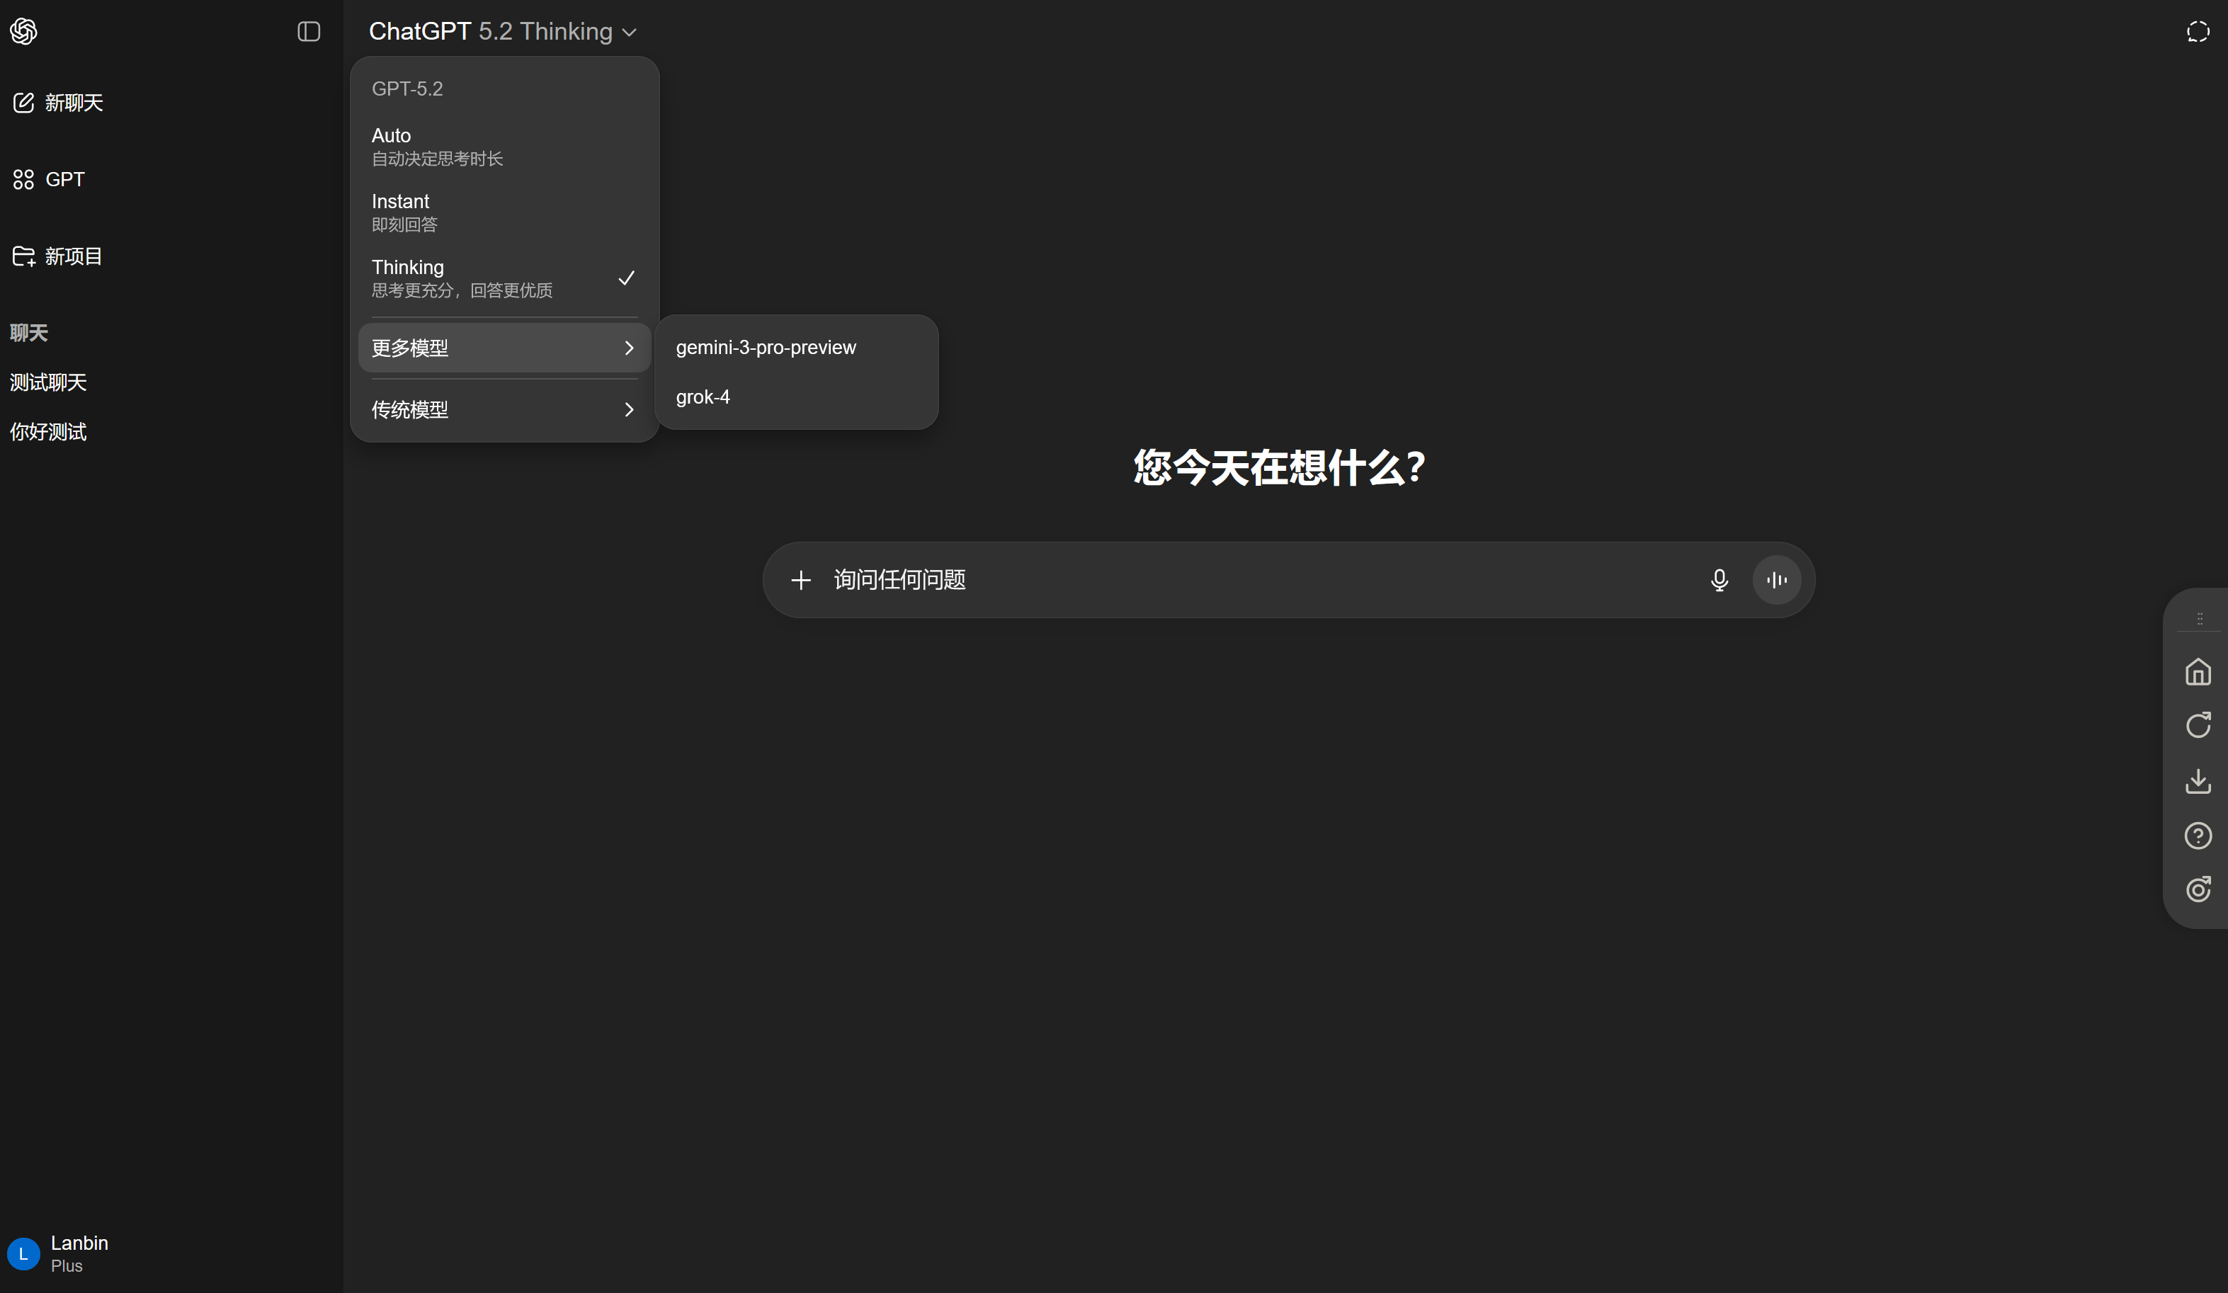
Task: Expand the 传统模型 submenu
Action: [x=504, y=409]
